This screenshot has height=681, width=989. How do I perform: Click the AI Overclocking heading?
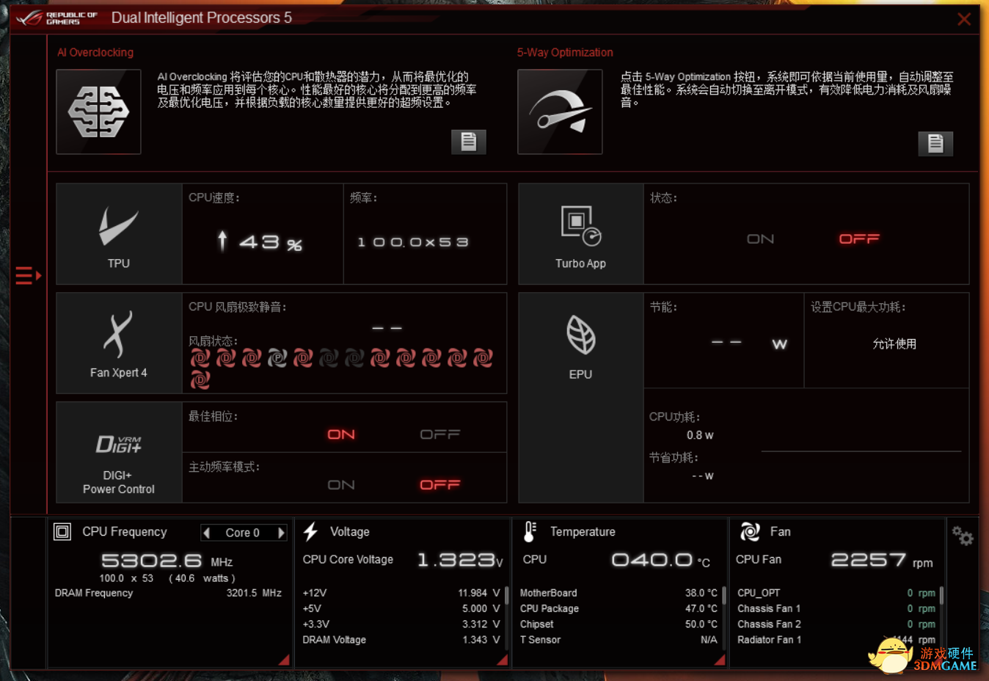pyautogui.click(x=95, y=53)
